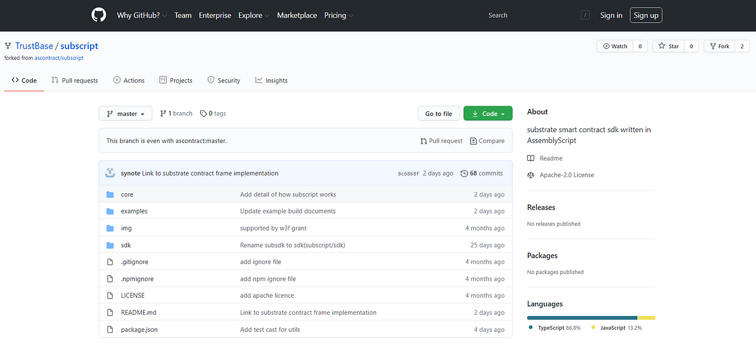Expand the green Code download dropdown
This screenshot has height=345, width=756.
click(x=488, y=114)
